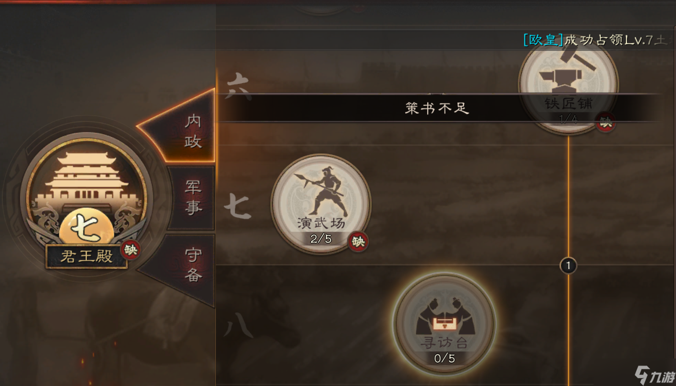Select the 六 tier row label
The width and height of the screenshot is (676, 386).
tap(239, 86)
